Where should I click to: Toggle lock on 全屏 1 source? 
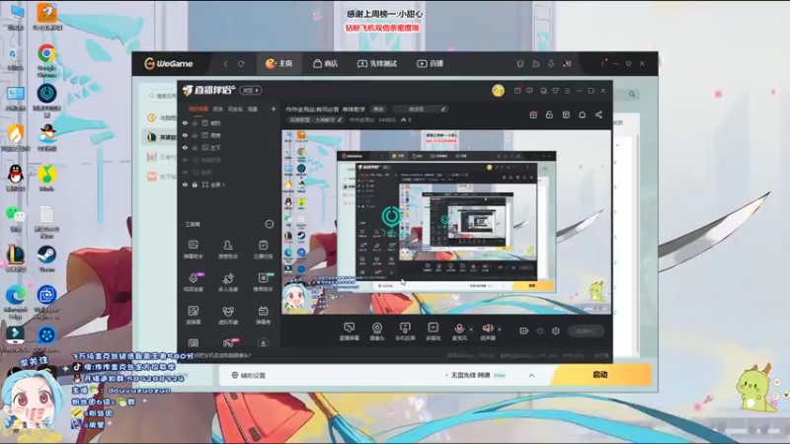tap(195, 185)
